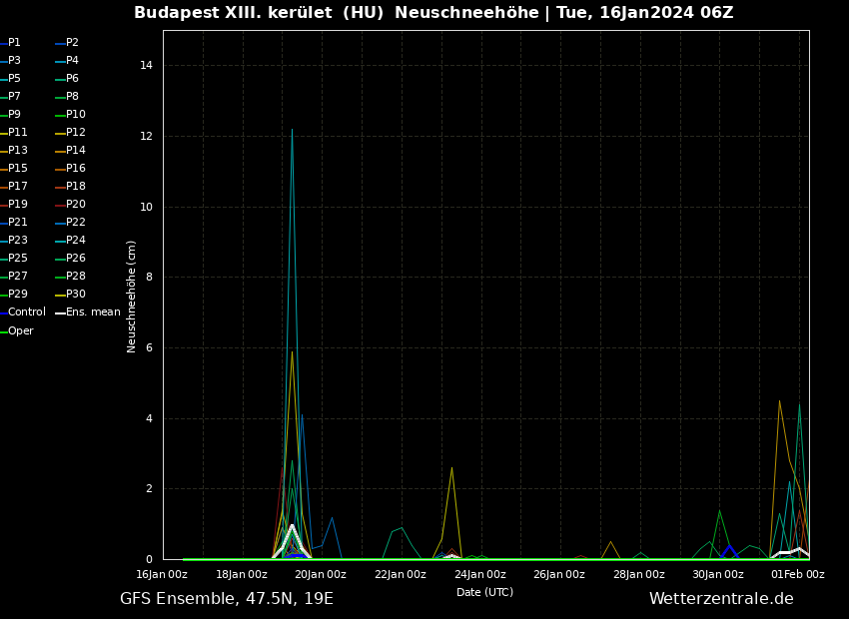
Task: Click the "Neuschneehöhe (cm)" y-axis label
Action: tap(132, 296)
